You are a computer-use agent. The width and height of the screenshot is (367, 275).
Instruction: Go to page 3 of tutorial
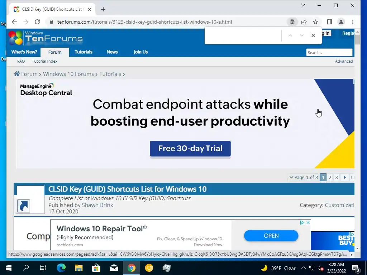click(336, 177)
